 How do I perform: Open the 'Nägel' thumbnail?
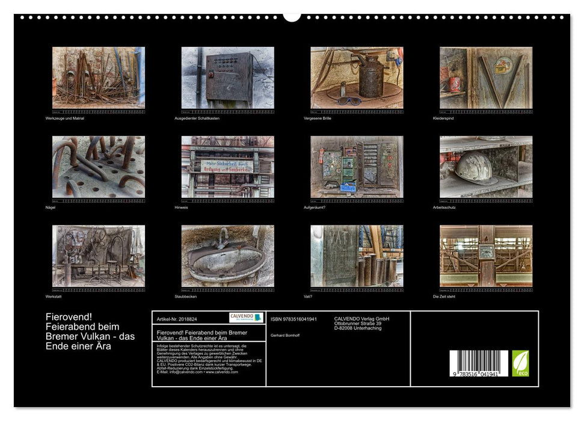pyautogui.click(x=98, y=167)
